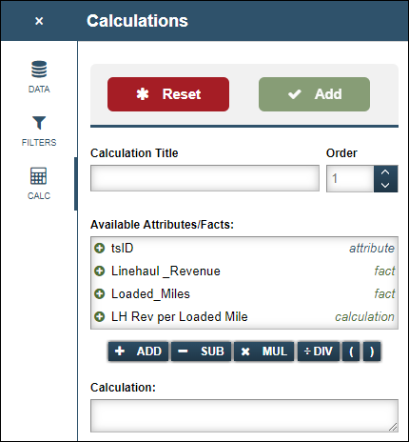Screen dimensions: 409x442
Task: Click the red Reset button
Action: click(x=168, y=94)
